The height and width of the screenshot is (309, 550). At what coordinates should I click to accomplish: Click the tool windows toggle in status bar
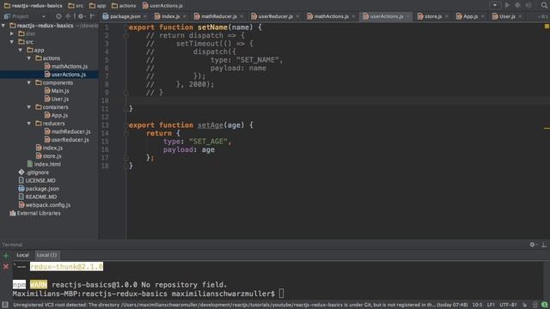coord(5,305)
